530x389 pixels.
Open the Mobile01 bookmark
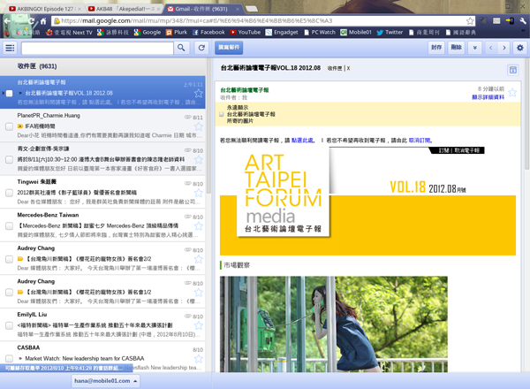(x=356, y=32)
